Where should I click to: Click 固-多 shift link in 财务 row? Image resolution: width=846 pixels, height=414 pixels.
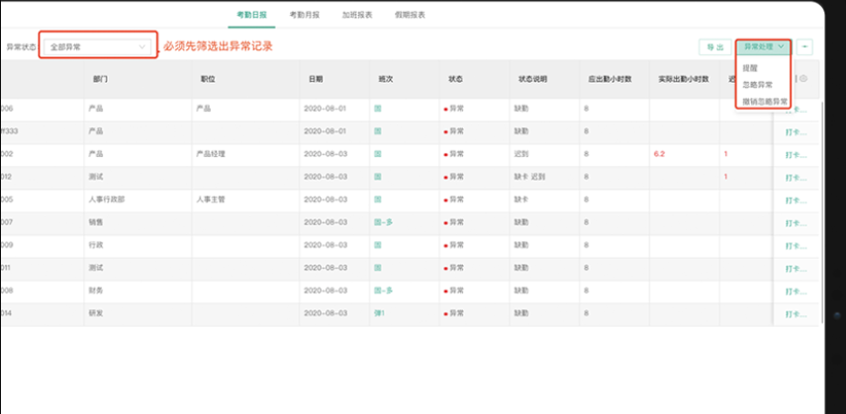[383, 290]
